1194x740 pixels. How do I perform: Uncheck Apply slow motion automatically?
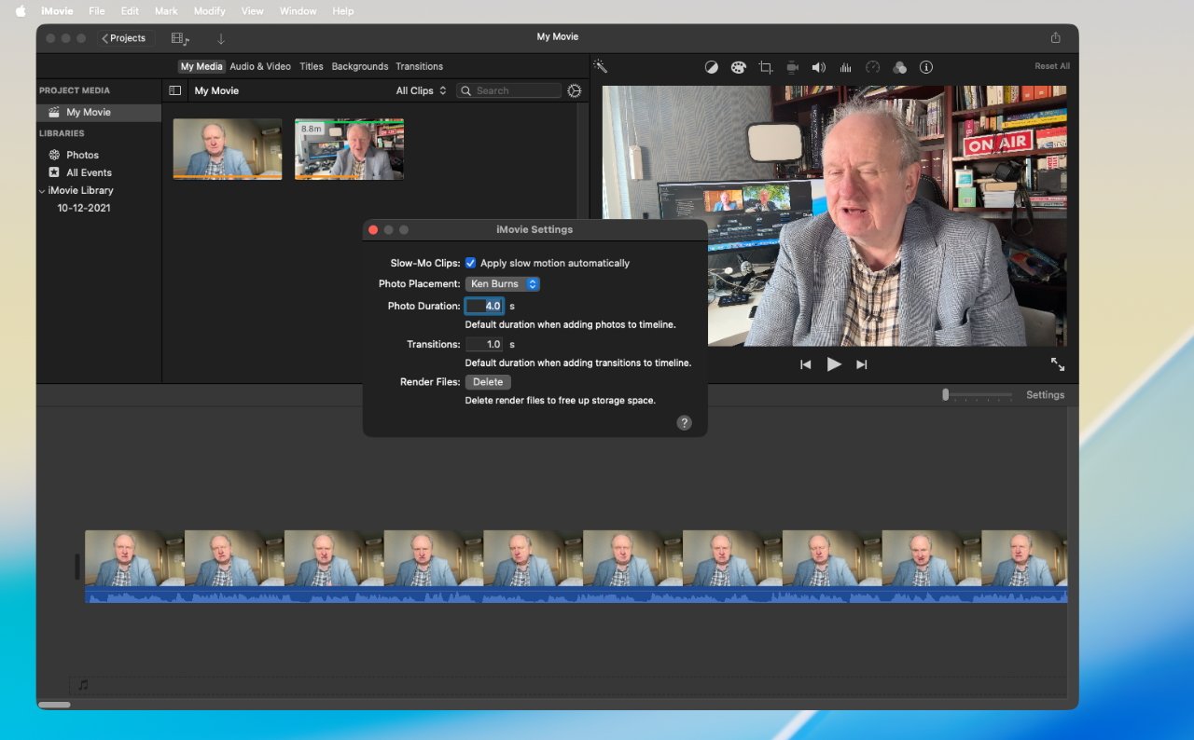click(471, 263)
